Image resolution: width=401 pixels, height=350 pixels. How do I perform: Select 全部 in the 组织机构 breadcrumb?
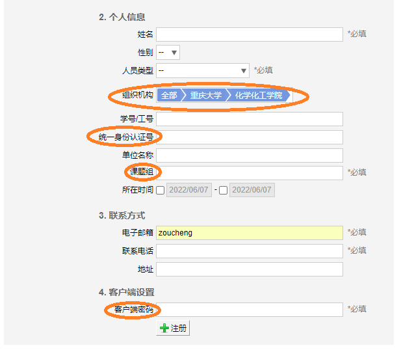169,95
